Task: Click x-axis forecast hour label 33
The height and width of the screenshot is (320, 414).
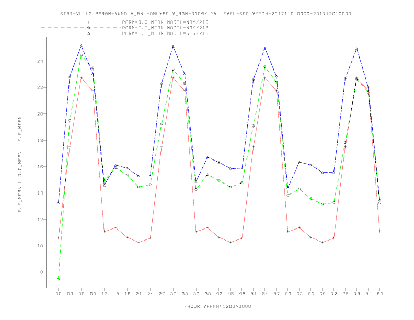Action: click(185, 294)
